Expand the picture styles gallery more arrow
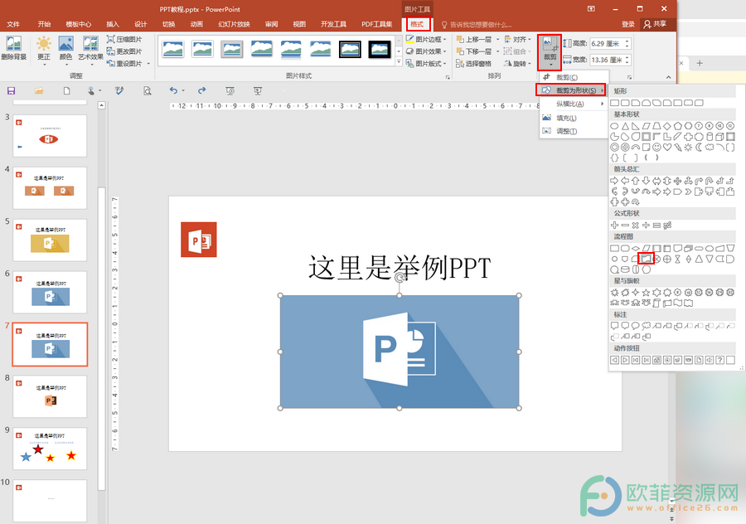 point(399,62)
